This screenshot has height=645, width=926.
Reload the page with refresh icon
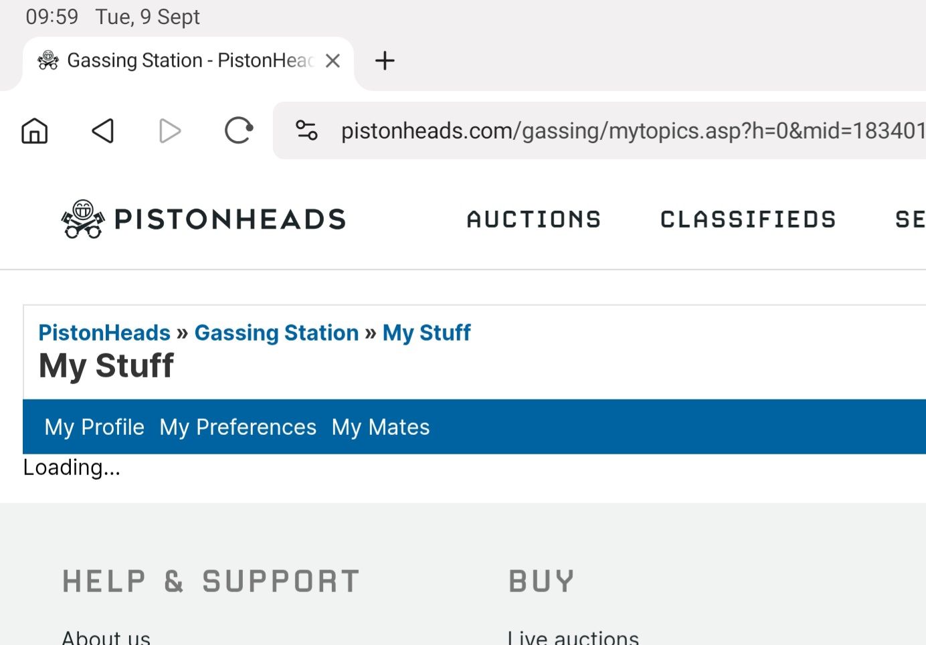click(238, 130)
